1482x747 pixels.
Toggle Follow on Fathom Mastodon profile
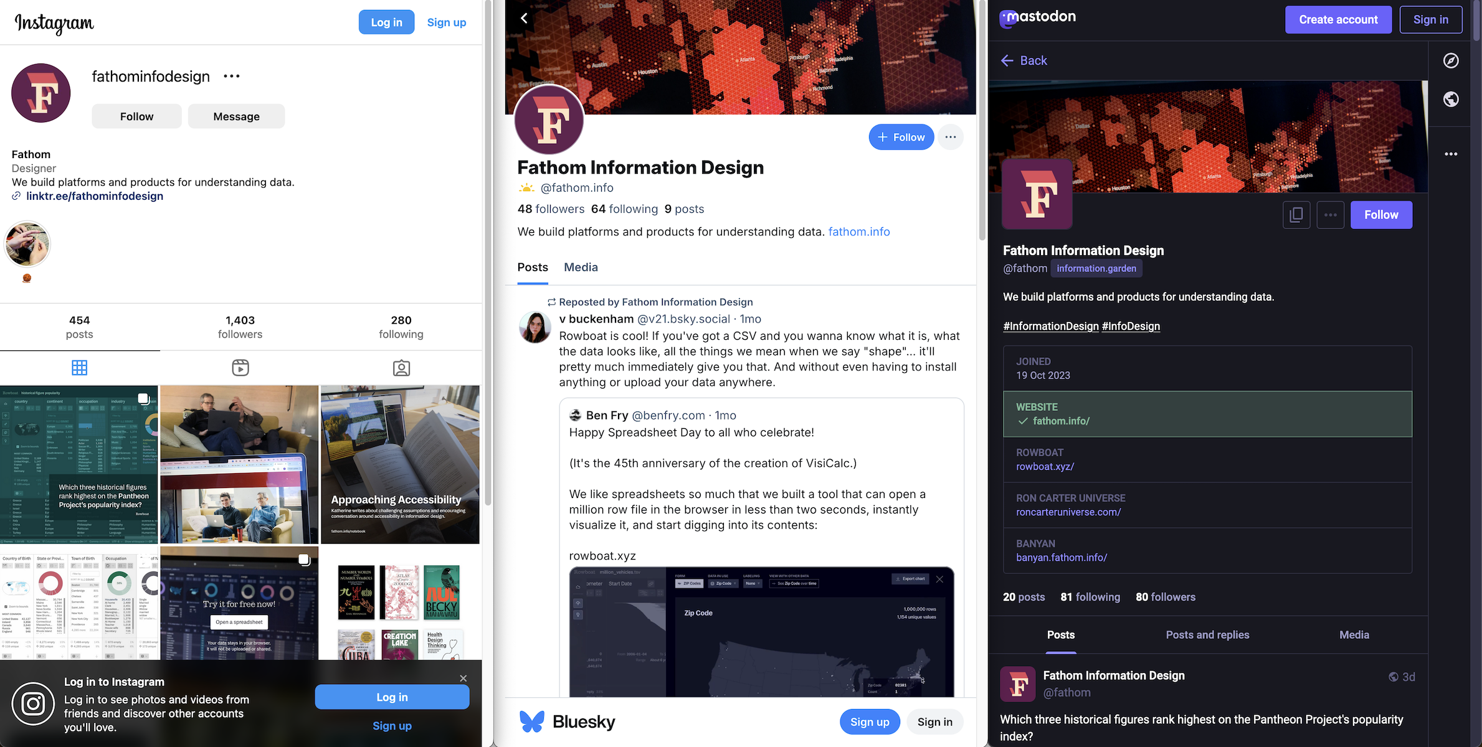tap(1381, 214)
